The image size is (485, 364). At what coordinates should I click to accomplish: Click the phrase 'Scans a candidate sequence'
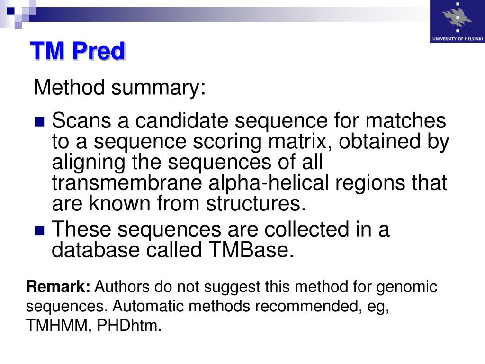pos(189,120)
